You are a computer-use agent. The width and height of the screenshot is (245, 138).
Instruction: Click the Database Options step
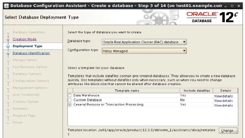[27, 74]
